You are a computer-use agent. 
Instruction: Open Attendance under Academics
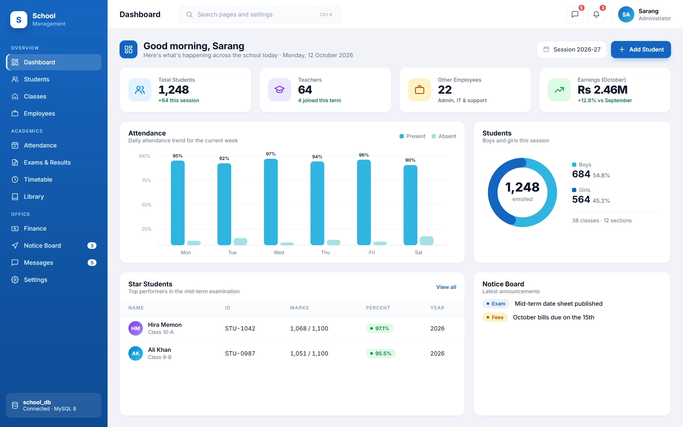coord(54,145)
